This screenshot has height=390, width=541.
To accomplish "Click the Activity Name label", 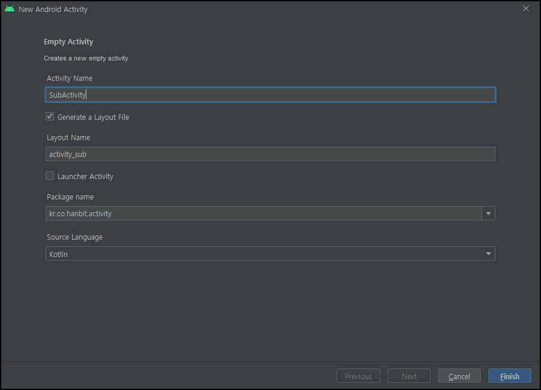I will point(70,78).
